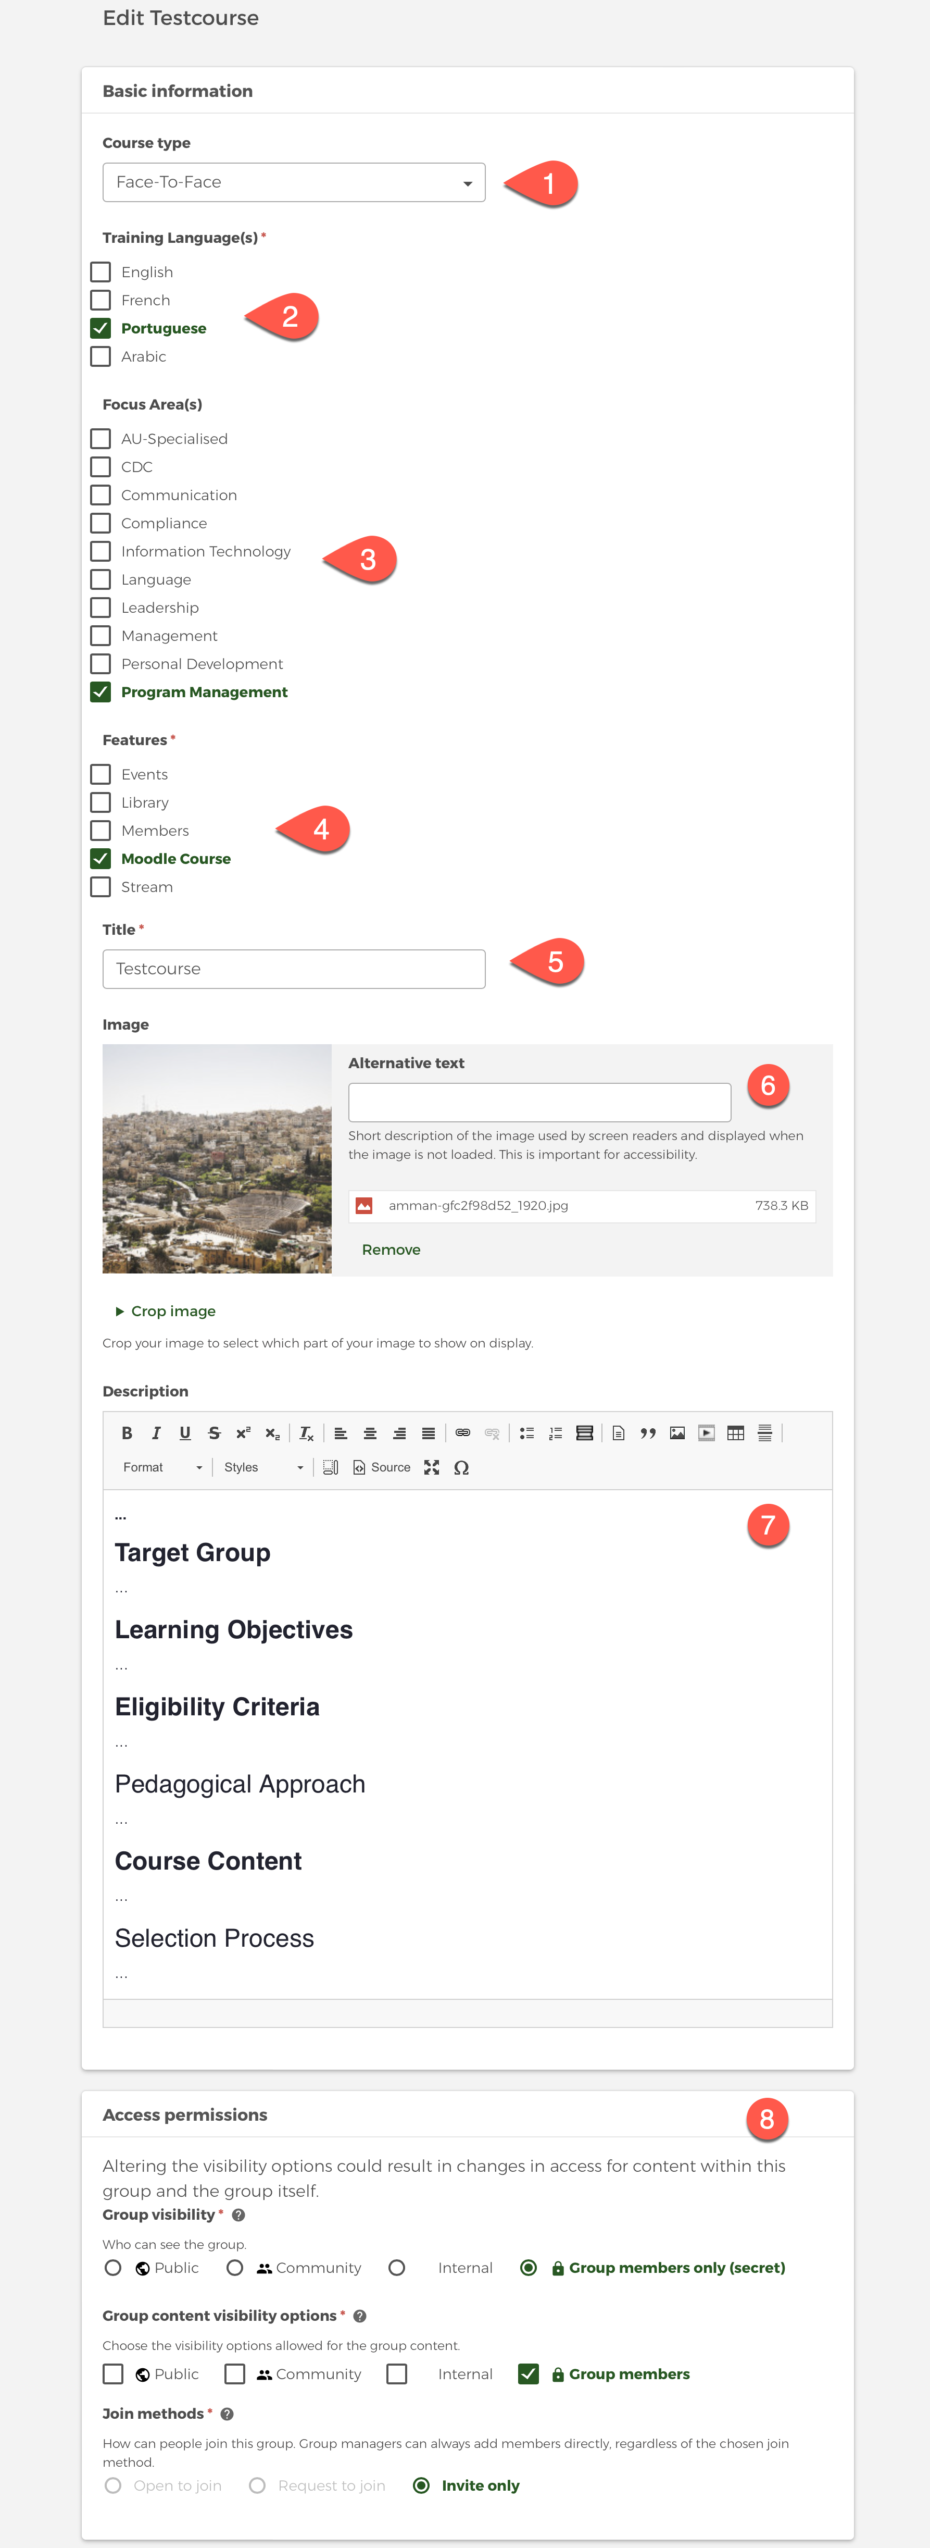Check the Leadership focus area

101,608
